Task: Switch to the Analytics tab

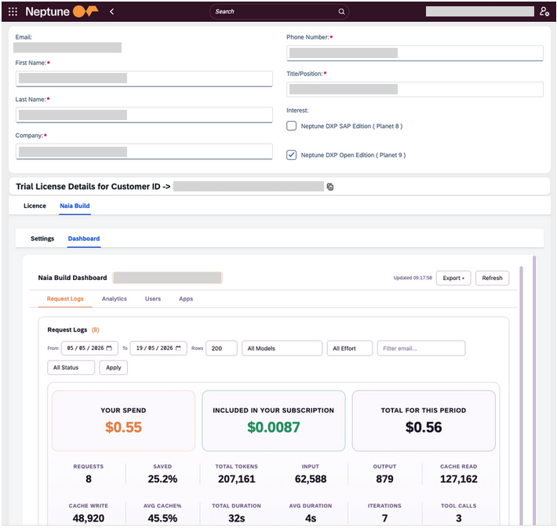Action: click(114, 299)
